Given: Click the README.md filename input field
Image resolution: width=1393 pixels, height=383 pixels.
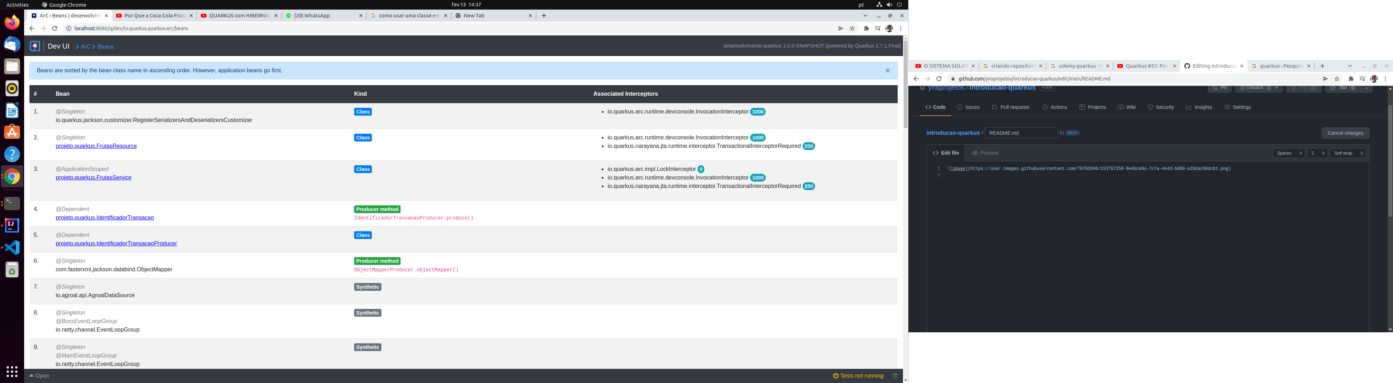Looking at the screenshot, I should (1020, 133).
